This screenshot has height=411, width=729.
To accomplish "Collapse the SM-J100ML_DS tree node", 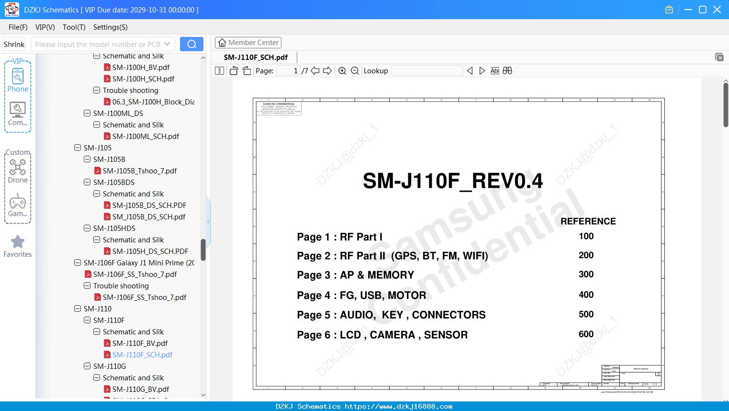I will 87,113.
